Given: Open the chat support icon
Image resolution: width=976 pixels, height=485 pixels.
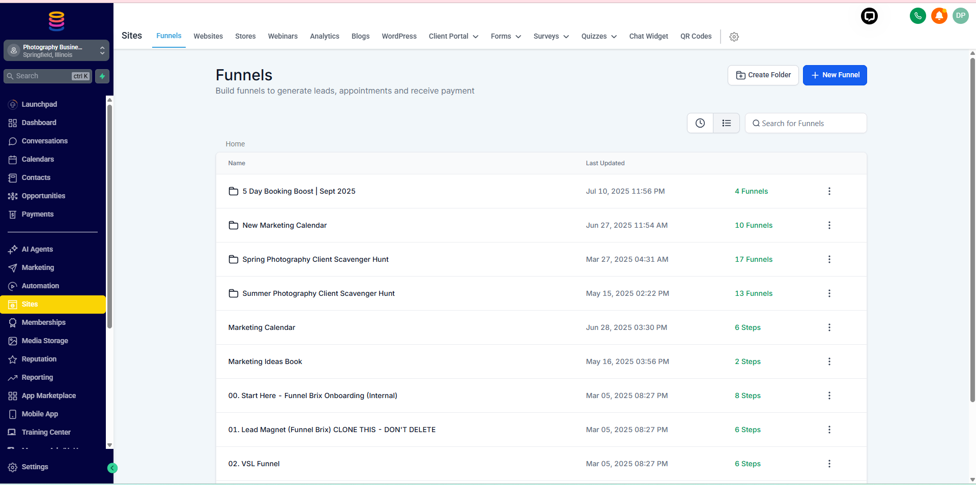Looking at the screenshot, I should [869, 16].
